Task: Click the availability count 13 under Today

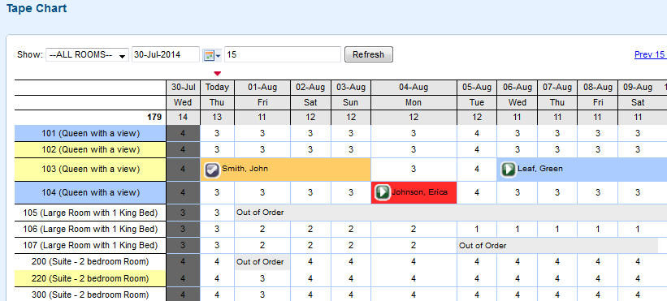Action: 218,118
